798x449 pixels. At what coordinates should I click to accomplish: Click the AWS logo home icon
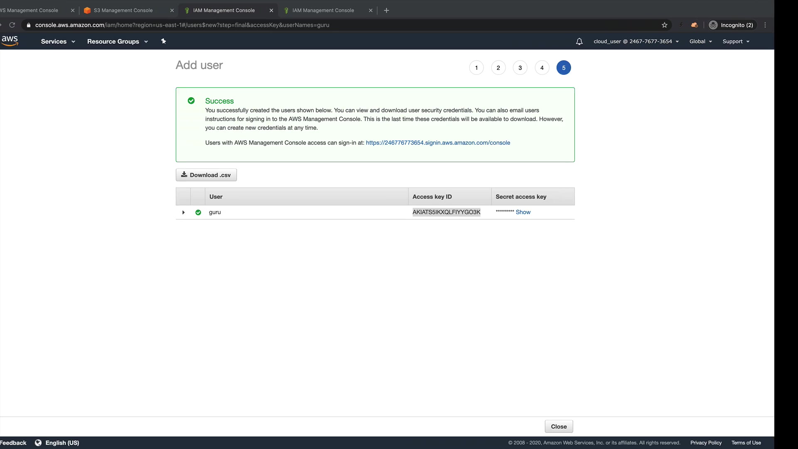10,41
